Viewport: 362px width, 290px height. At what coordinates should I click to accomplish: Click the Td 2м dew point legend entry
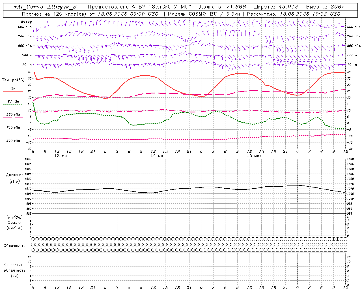click(x=13, y=101)
